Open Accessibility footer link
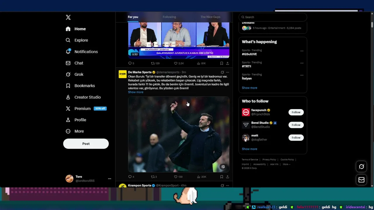Screen dimensions: 374x210 [x=259, y=164]
